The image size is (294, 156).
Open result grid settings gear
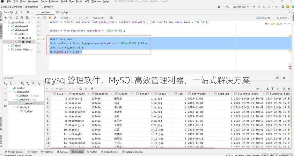point(289,89)
